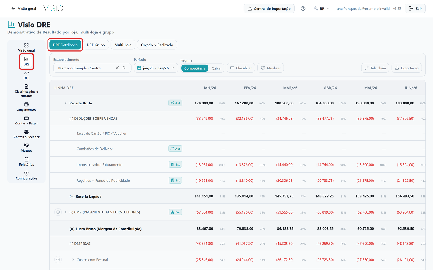Click the Est badge on Impostos sobre Faturamento

coord(175,165)
